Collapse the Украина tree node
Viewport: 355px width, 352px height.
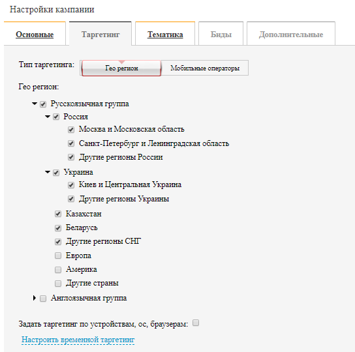click(x=48, y=172)
